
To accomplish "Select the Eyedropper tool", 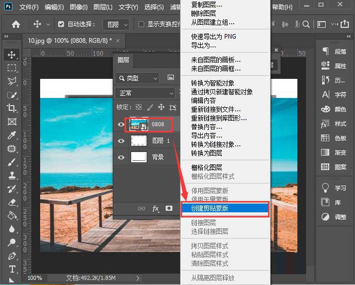I will pos(11,135).
